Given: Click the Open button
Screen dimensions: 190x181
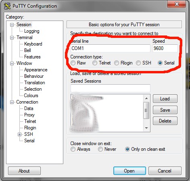Looking at the screenshot, I should coord(129,171).
